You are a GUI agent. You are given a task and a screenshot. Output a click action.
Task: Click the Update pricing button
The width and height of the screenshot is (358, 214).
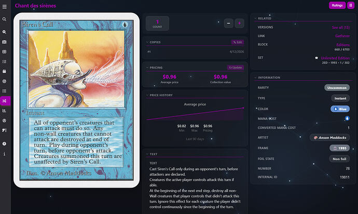[x=236, y=68]
